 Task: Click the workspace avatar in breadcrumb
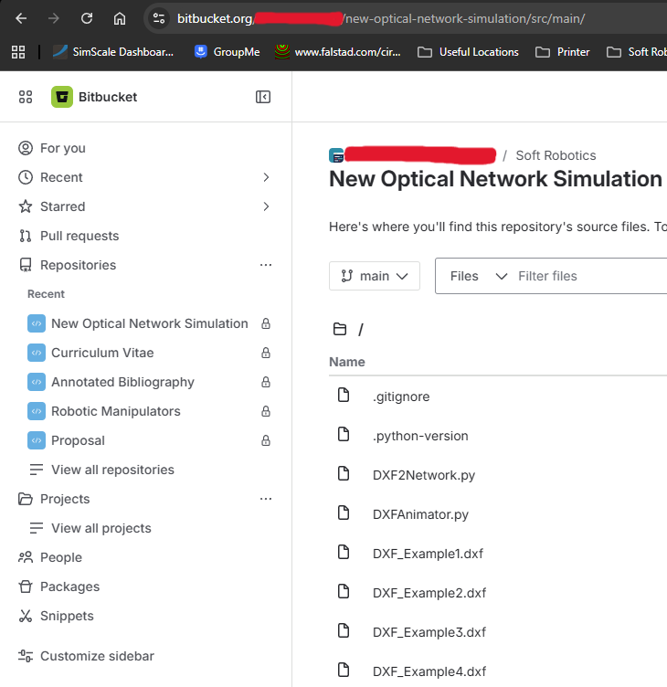pyautogui.click(x=336, y=155)
